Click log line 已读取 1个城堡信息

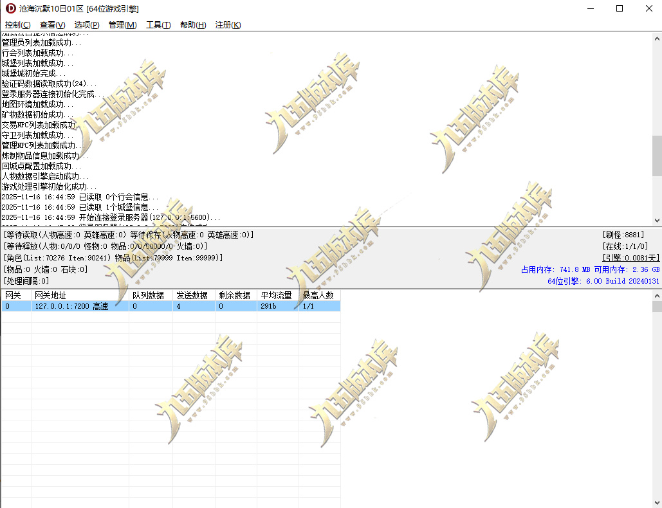pyautogui.click(x=80, y=207)
